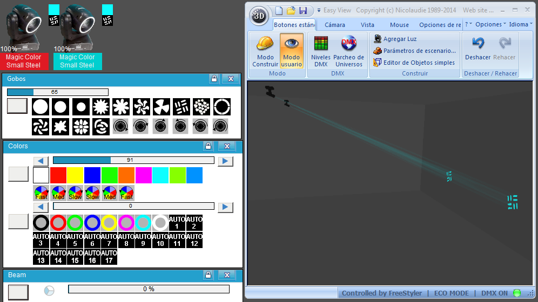
Task: Open quick access toolbar customize arrow
Action: (x=319, y=11)
